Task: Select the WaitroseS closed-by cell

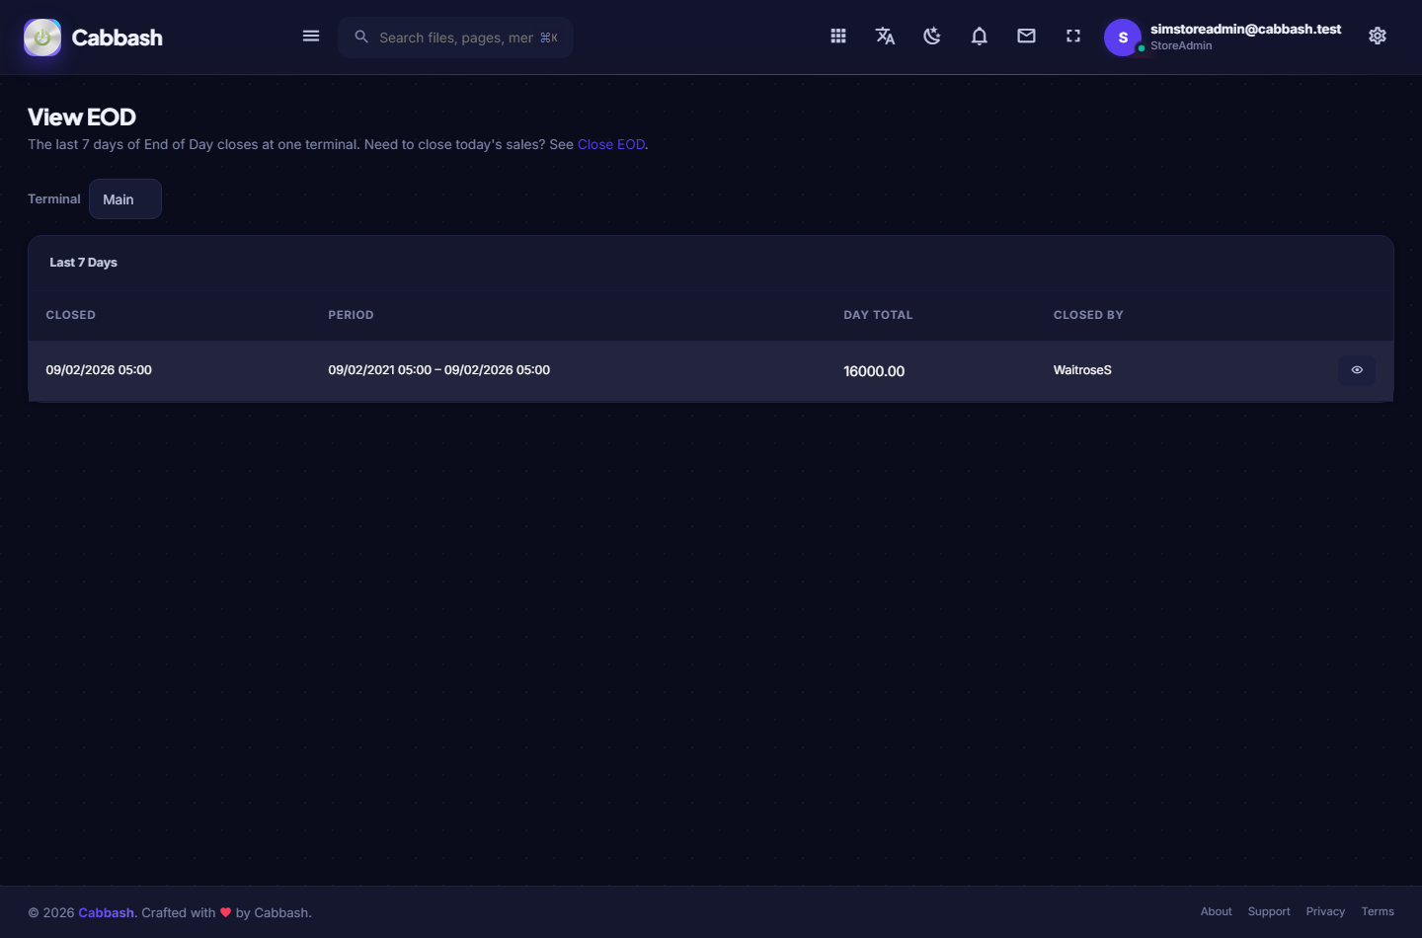Action: point(1082,370)
